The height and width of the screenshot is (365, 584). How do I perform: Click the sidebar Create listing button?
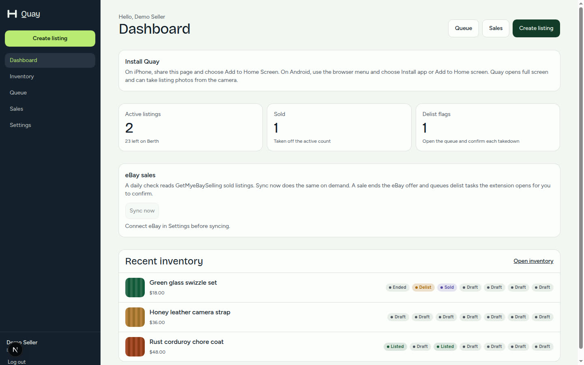pyautogui.click(x=50, y=39)
